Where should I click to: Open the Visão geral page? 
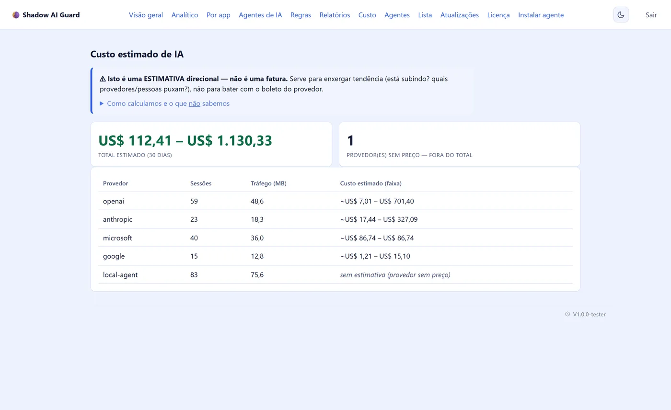point(146,15)
